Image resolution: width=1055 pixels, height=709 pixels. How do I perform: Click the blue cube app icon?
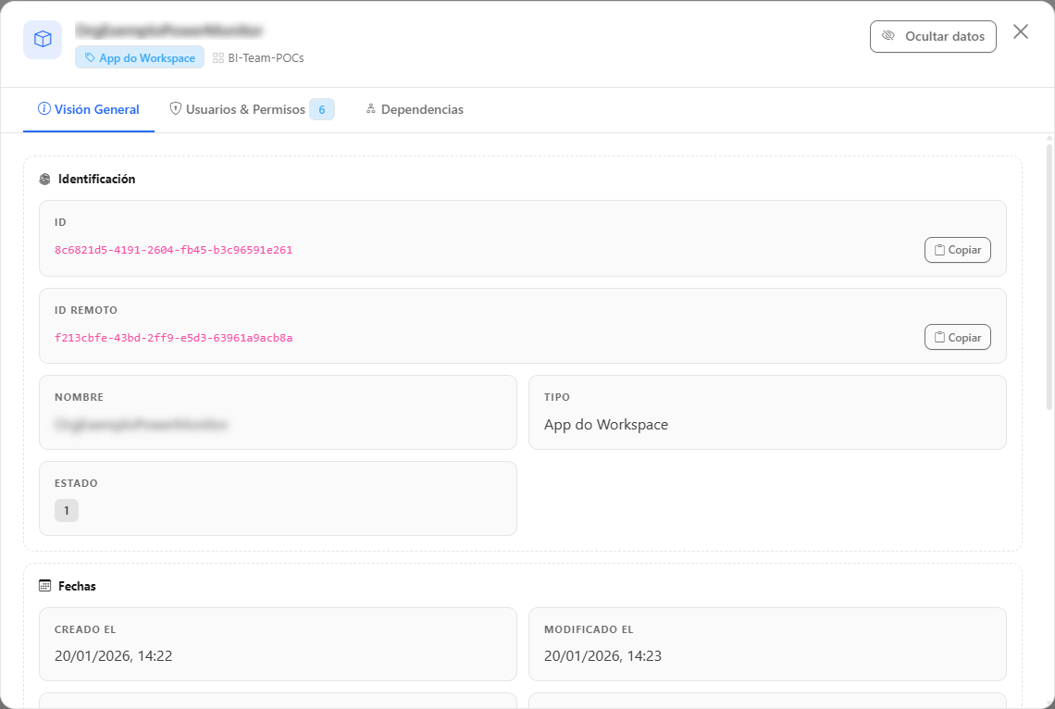(x=43, y=40)
